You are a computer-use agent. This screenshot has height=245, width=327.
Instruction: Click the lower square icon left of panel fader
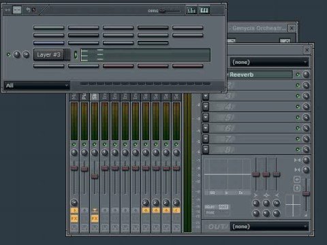(297, 188)
